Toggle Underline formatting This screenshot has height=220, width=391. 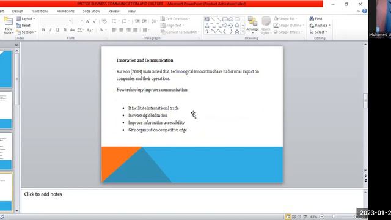pos(57,30)
